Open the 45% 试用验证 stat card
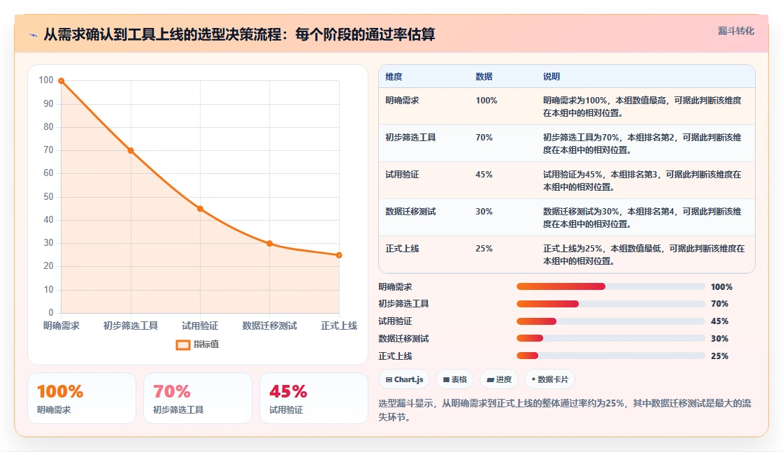This screenshot has width=783, height=452. click(314, 398)
